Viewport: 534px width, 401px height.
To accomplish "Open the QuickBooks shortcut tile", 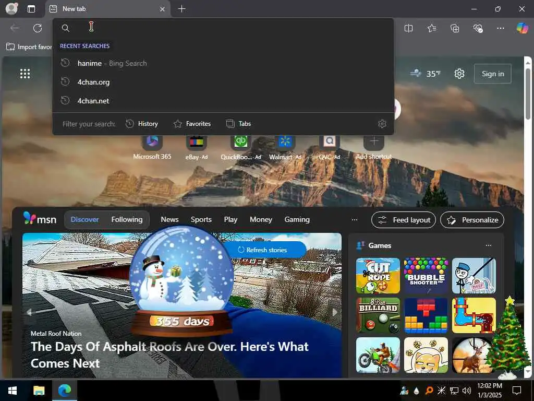I will pos(241,147).
